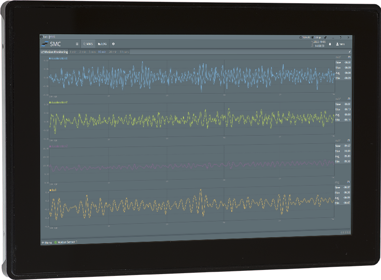
Task: Set time range to 1 min
Action: pyautogui.click(x=73, y=52)
